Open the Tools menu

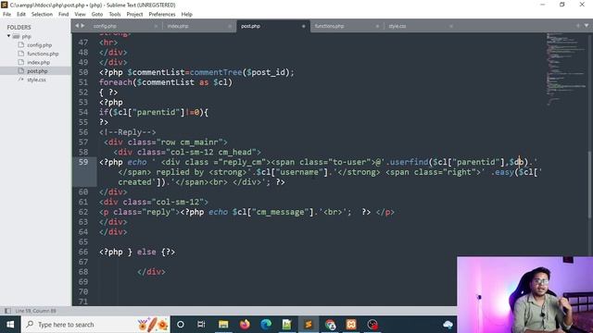[x=115, y=14]
